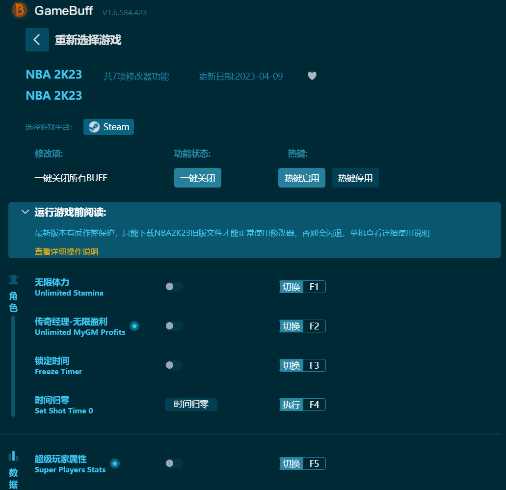Select the 数据 stats bar-chart category icon

[13, 456]
